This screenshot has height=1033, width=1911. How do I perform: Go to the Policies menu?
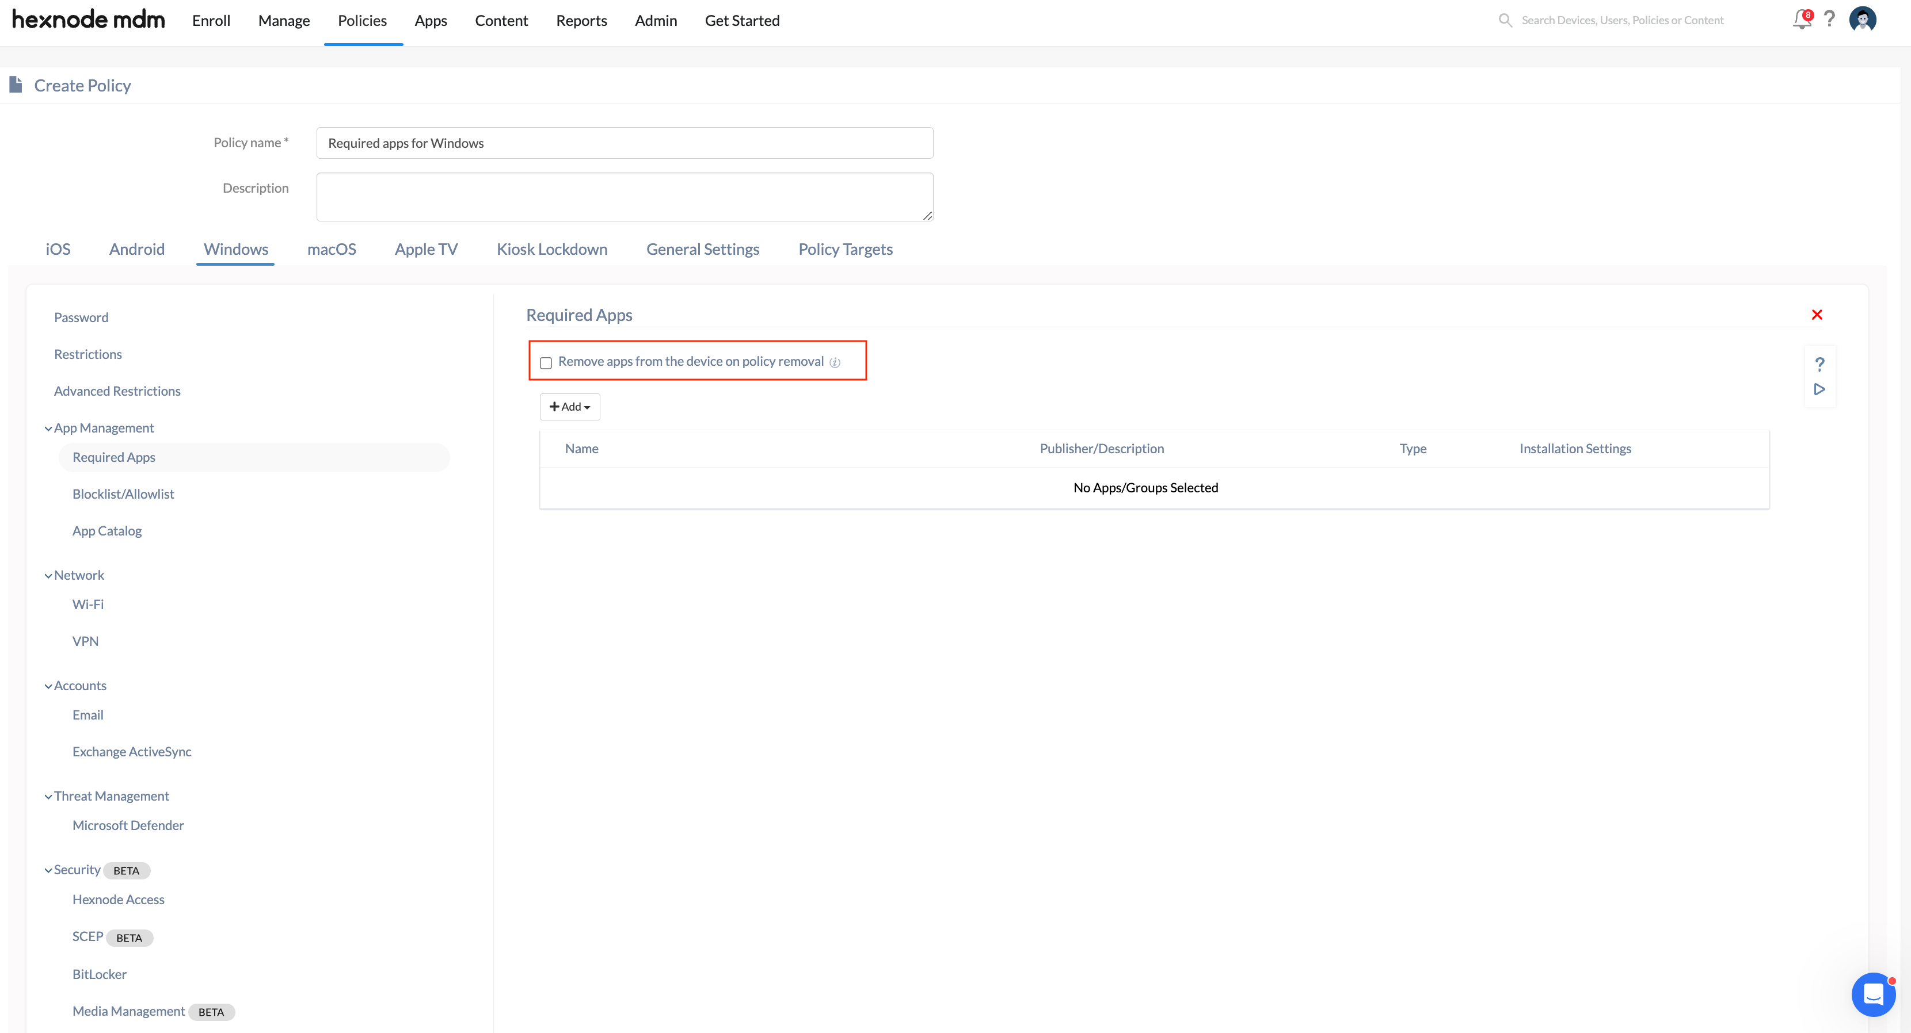pos(363,21)
